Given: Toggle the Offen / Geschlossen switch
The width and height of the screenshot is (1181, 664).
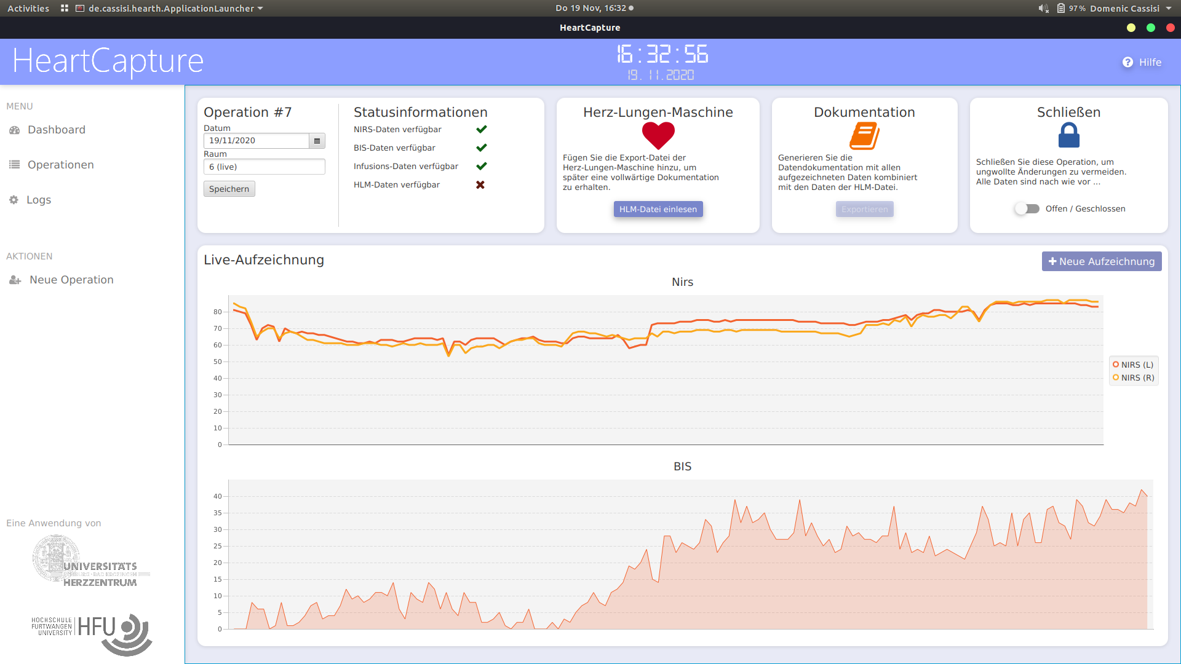Looking at the screenshot, I should click(1027, 209).
